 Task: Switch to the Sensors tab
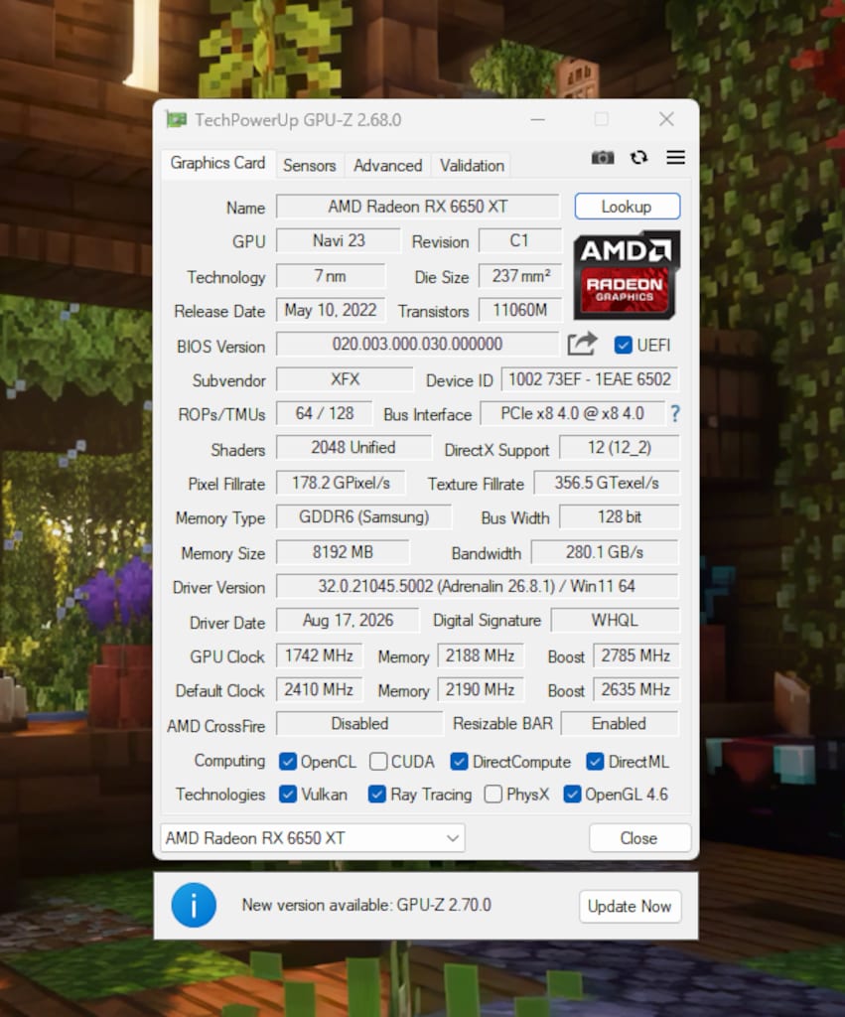(310, 166)
